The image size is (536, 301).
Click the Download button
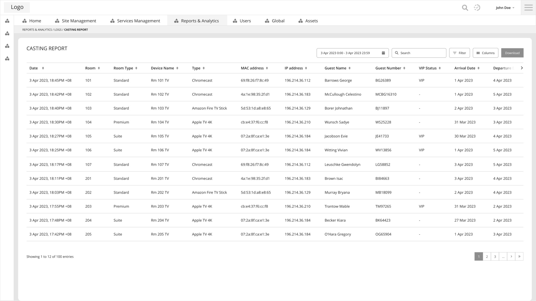(512, 53)
